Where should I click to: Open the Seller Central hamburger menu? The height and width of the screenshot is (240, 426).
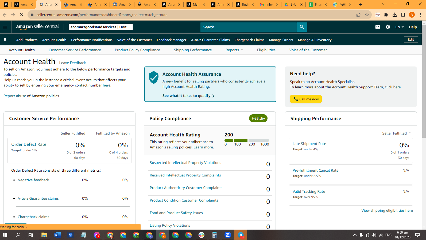click(5, 27)
